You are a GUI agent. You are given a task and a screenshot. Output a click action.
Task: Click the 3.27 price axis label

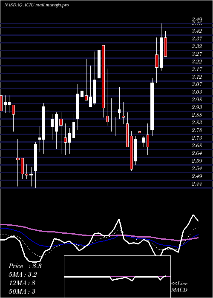point(197,54)
